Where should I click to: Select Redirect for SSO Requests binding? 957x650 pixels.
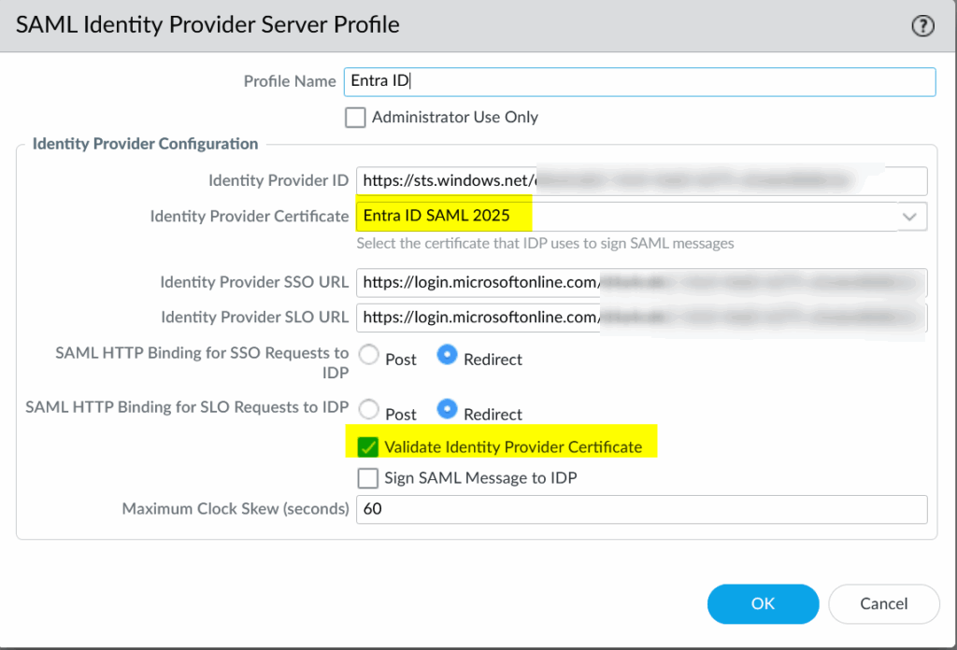448,356
